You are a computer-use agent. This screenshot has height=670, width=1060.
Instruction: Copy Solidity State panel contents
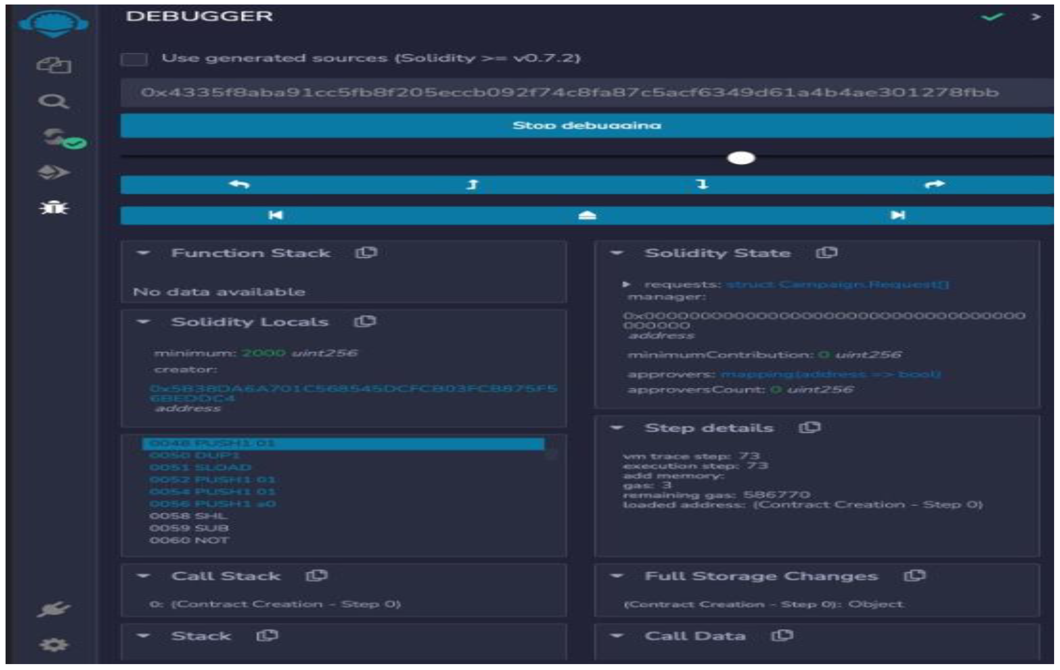click(x=826, y=253)
